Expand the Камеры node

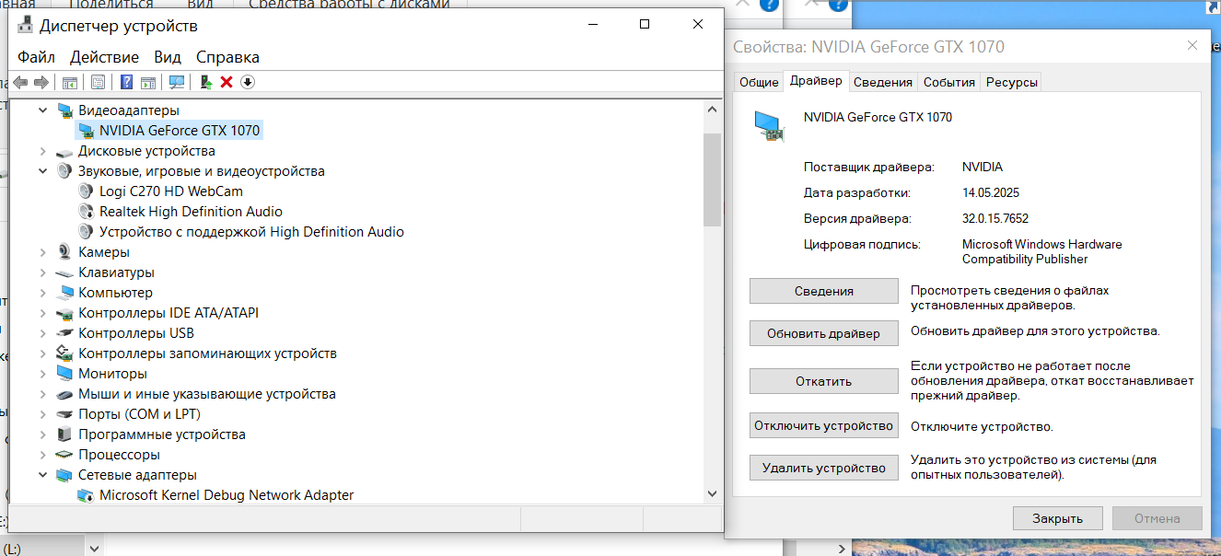coord(43,252)
